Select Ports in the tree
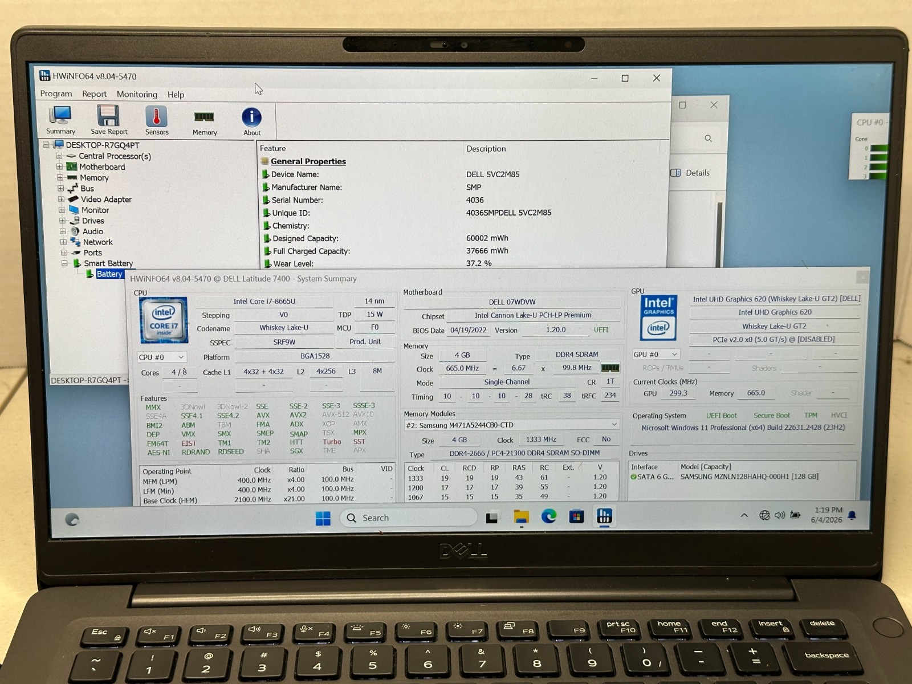 pos(93,253)
